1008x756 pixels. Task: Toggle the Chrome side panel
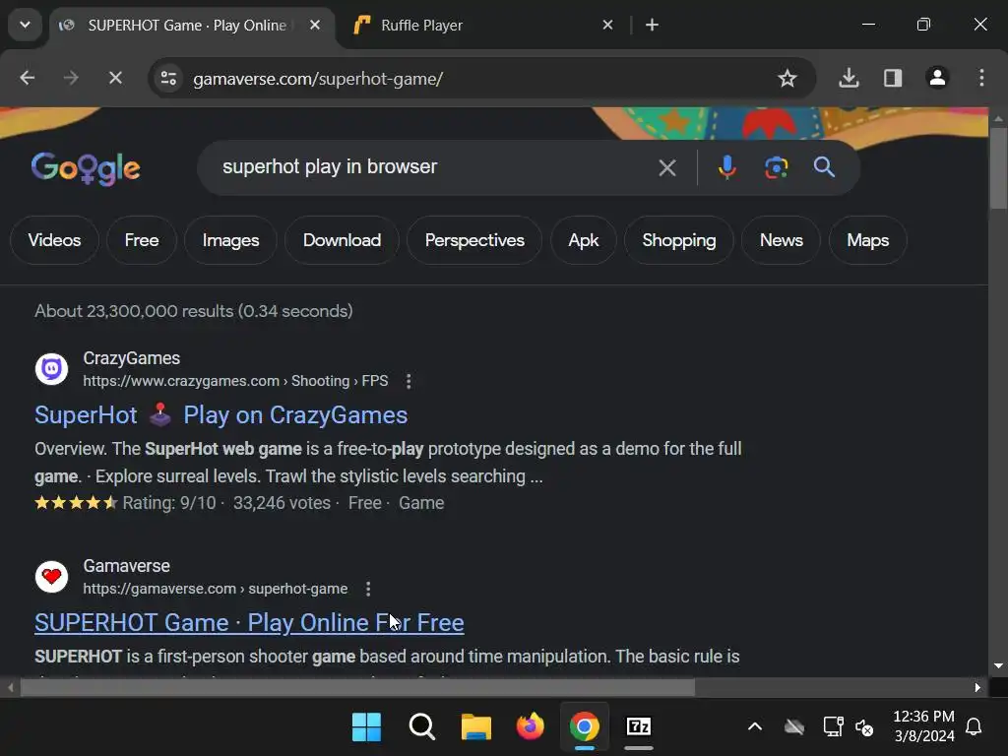[x=893, y=79]
